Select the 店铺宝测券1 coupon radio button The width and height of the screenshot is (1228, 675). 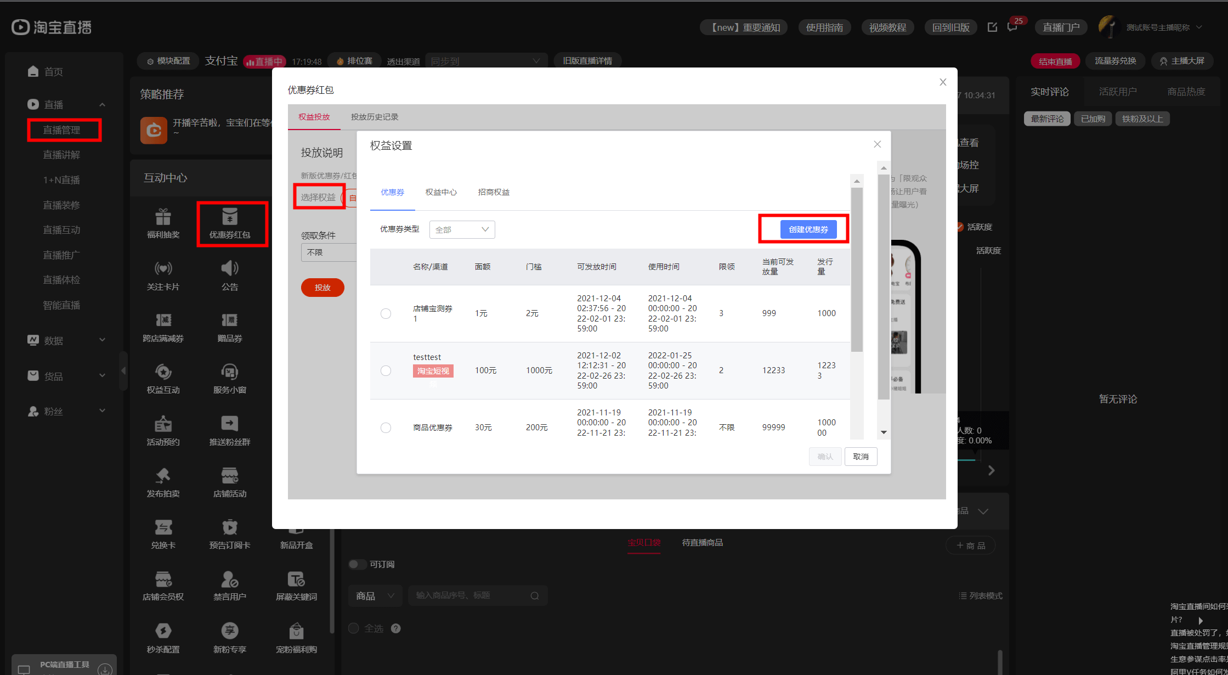[386, 313]
